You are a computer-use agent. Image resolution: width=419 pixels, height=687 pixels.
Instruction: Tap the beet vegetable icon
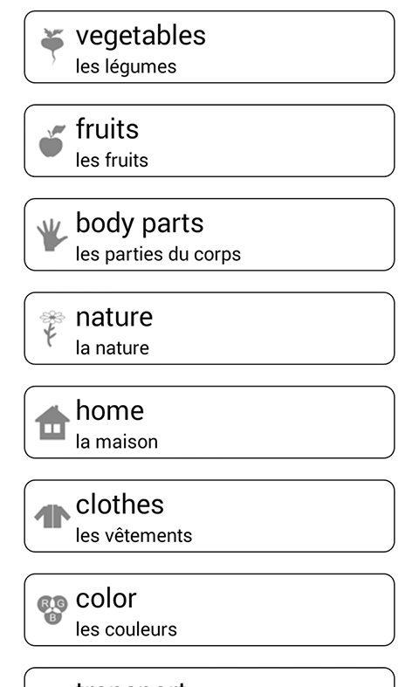pyautogui.click(x=52, y=46)
